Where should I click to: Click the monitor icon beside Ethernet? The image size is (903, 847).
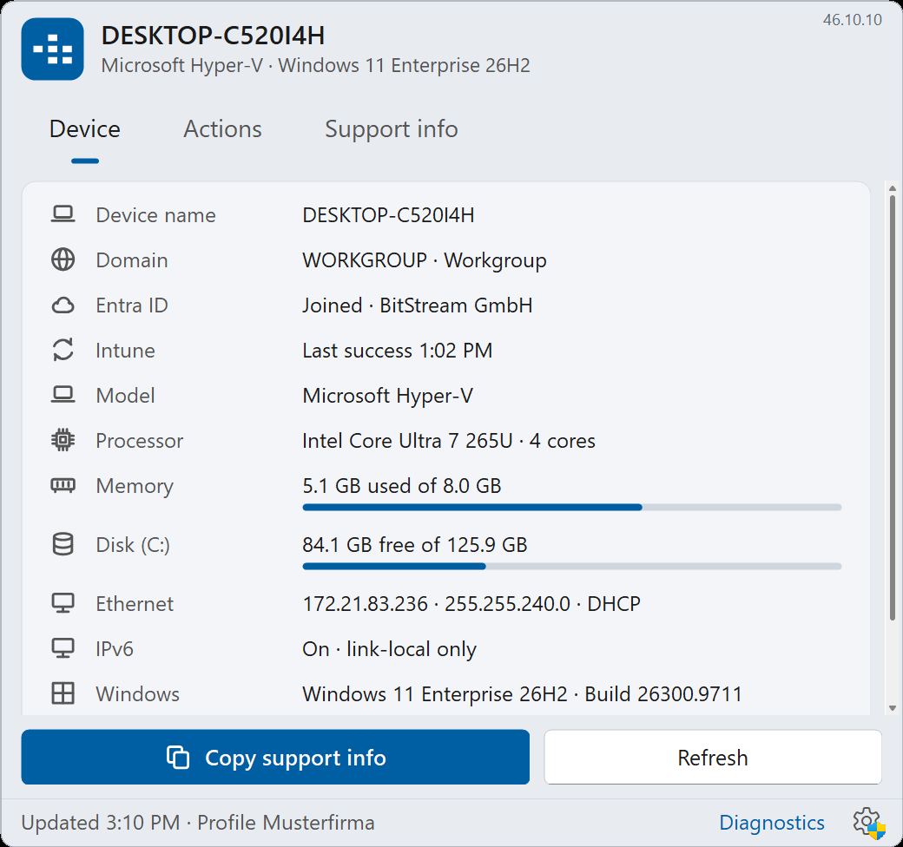coord(63,604)
